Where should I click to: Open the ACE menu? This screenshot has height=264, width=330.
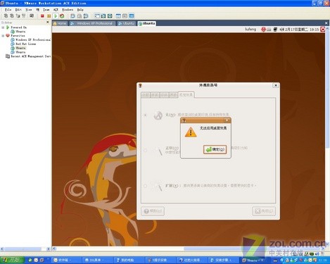(x=56, y=10)
